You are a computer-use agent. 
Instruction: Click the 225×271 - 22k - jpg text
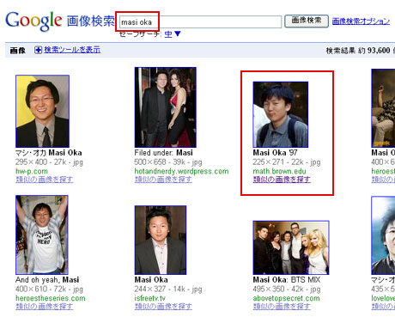pos(287,162)
